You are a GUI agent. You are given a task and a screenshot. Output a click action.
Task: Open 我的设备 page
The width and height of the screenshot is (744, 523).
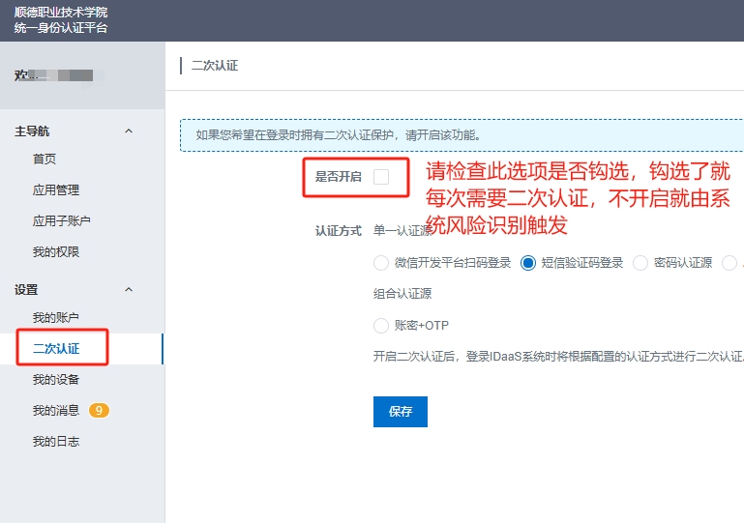(56, 379)
